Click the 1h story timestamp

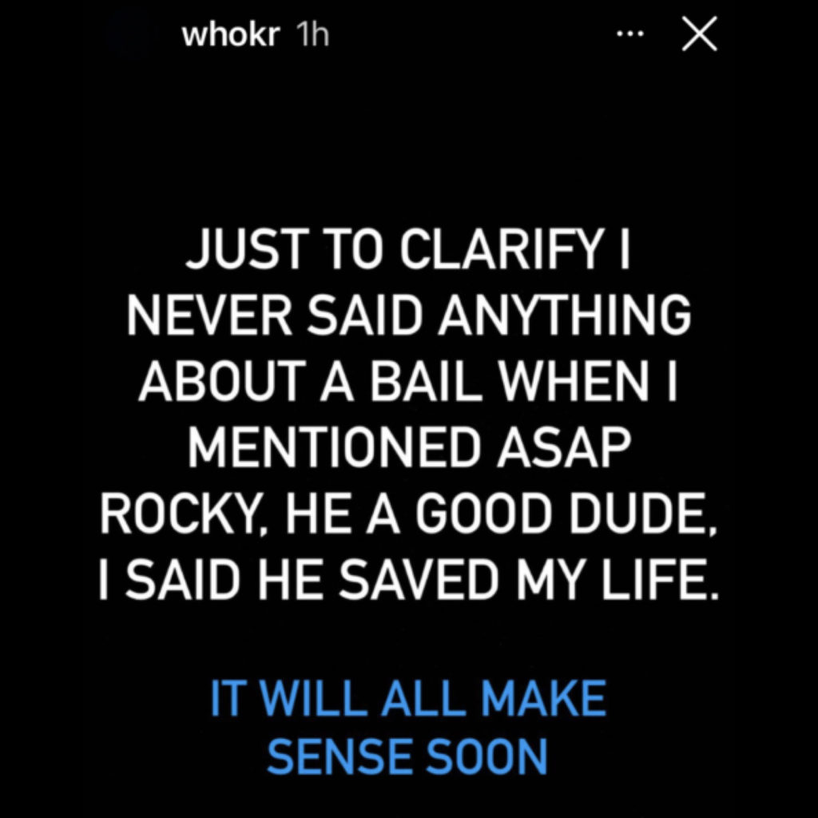tap(312, 35)
